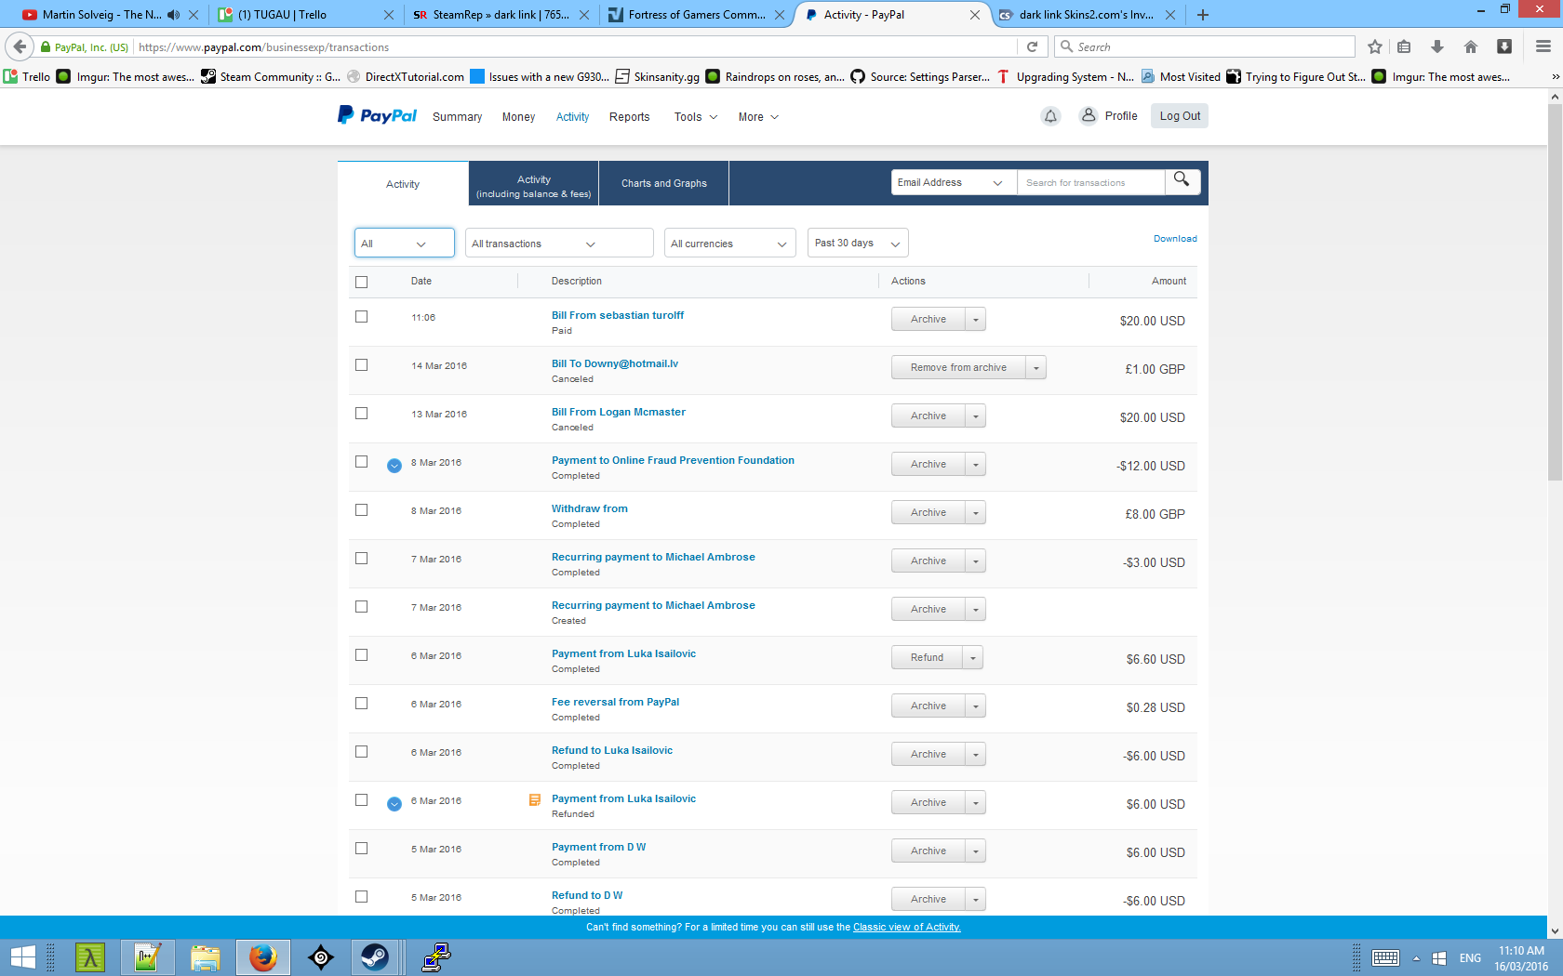
Task: Open the Firefox hamburger menu
Action: click(x=1543, y=47)
